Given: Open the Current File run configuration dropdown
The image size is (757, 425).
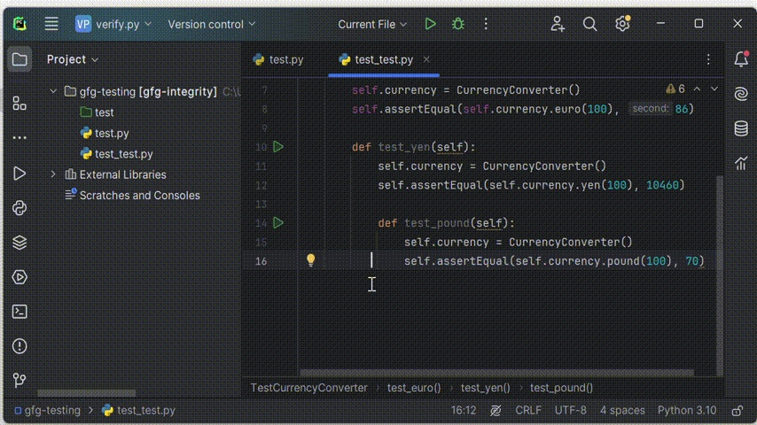Looking at the screenshot, I should point(372,24).
